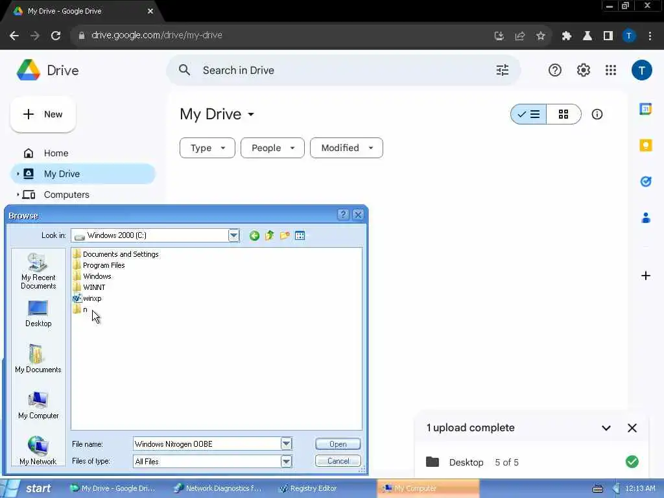Show details info pane
Viewport: 664px width, 498px height.
point(597,114)
